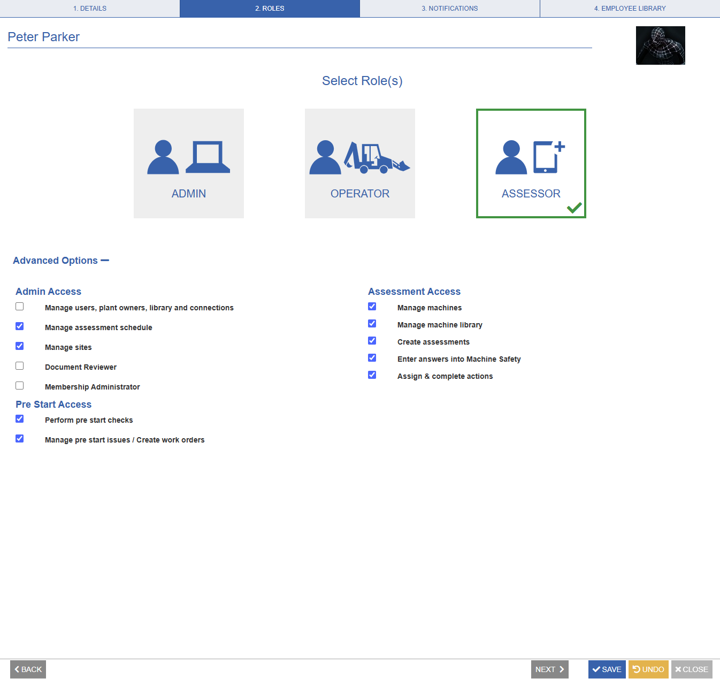720x679 pixels.
Task: Click the Membership Administrator label text
Action: point(93,387)
